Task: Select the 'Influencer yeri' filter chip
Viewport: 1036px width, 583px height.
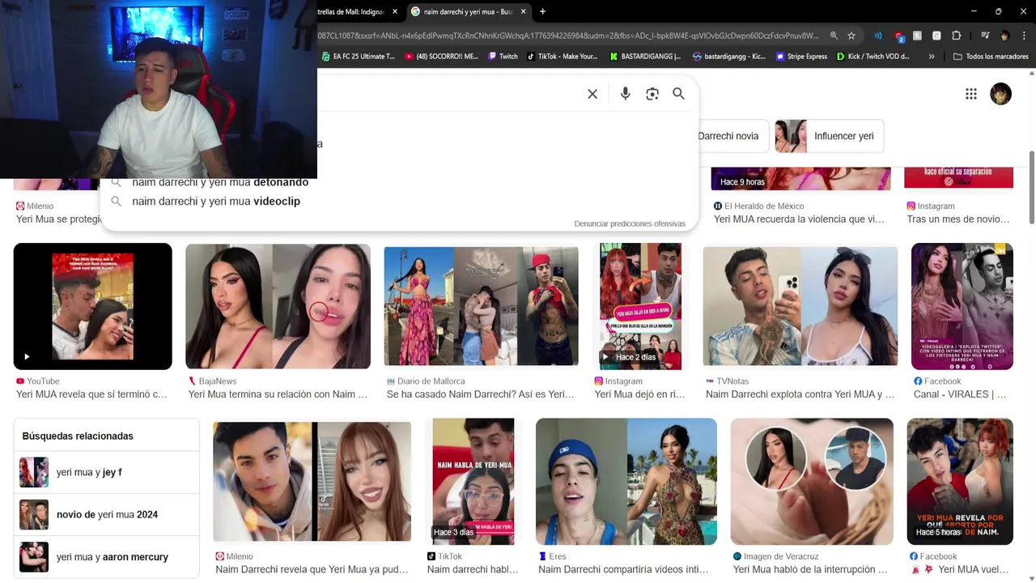Action: pyautogui.click(x=829, y=136)
